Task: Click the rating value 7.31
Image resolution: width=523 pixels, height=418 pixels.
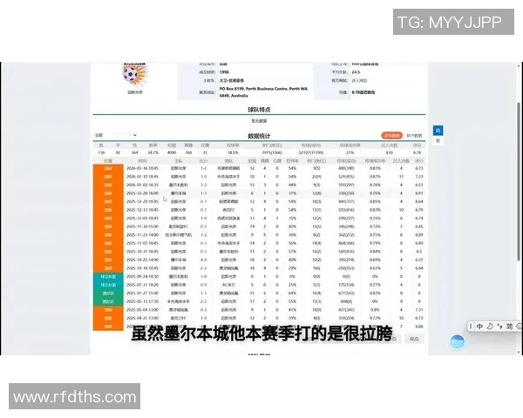Action: pyautogui.click(x=419, y=310)
